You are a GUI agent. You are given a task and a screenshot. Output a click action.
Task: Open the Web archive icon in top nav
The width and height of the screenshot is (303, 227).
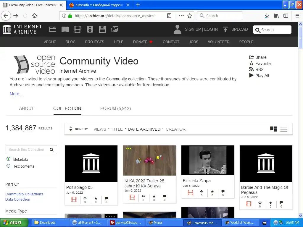(53, 29)
